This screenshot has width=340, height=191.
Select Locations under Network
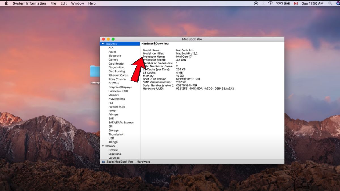(115, 154)
